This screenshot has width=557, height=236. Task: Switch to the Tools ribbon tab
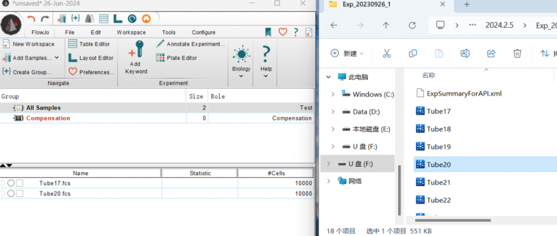(169, 33)
